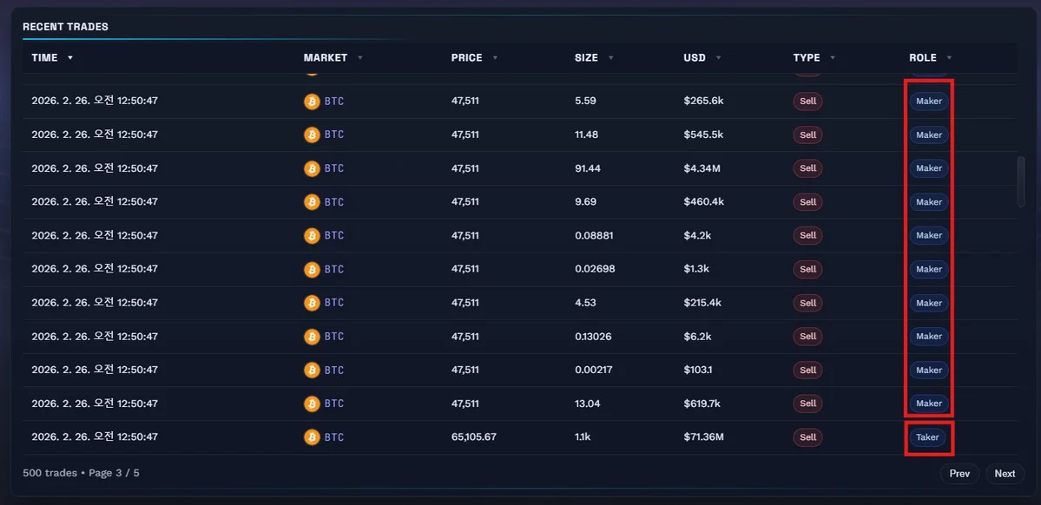This screenshot has width=1041, height=505.
Task: Select the RECENT TRADES tab heading
Action: (x=65, y=27)
